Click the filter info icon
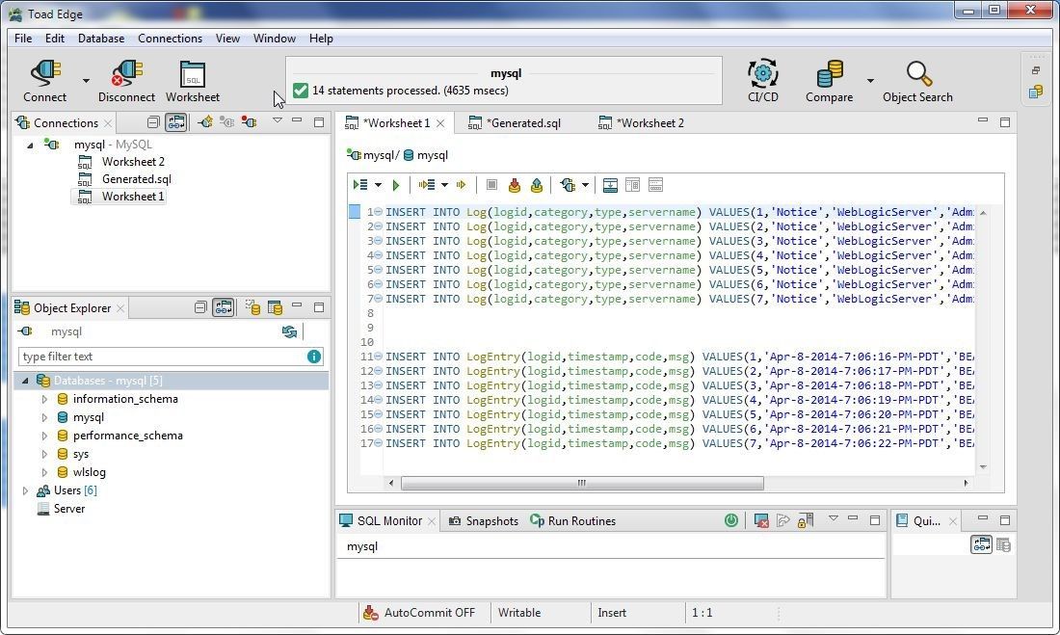 [314, 357]
